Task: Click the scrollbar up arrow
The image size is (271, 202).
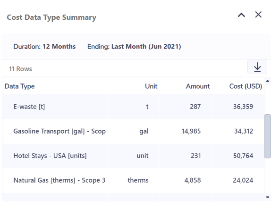Action: 268,81
